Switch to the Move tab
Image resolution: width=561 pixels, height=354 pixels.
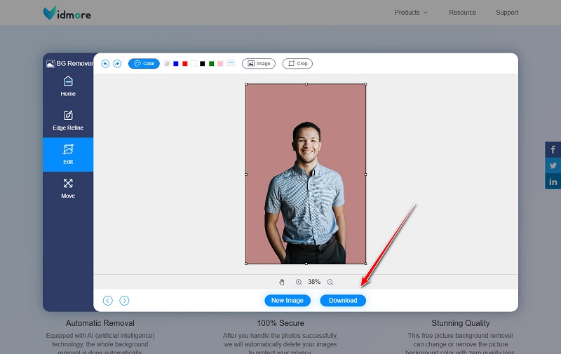click(x=68, y=188)
